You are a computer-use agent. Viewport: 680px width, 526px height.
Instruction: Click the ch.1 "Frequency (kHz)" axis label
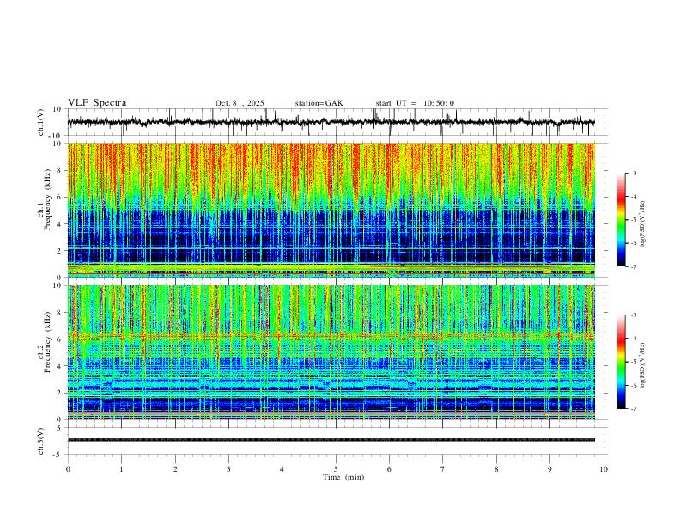point(47,200)
